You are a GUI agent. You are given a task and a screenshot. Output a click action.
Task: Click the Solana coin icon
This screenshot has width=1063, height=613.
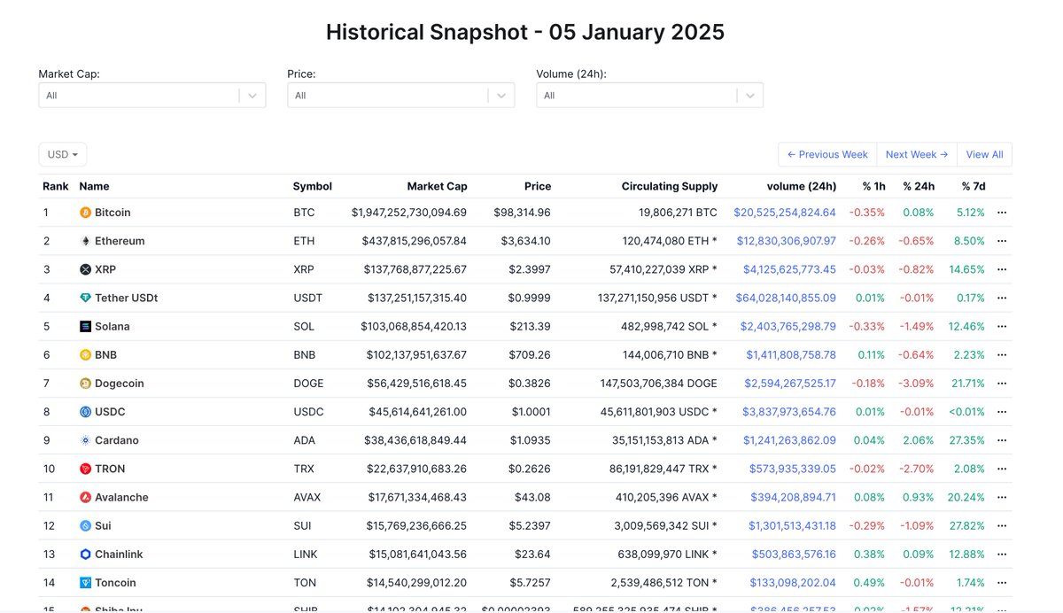click(x=85, y=326)
